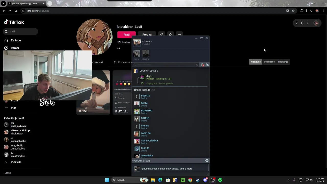Open Spotify from the taskbar
Screen dimensions: 327x184
pyautogui.click(x=220, y=180)
